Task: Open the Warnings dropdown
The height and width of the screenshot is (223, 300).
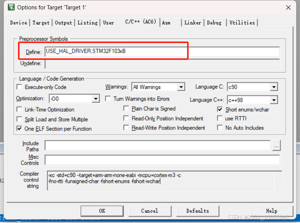Action: tap(181, 87)
